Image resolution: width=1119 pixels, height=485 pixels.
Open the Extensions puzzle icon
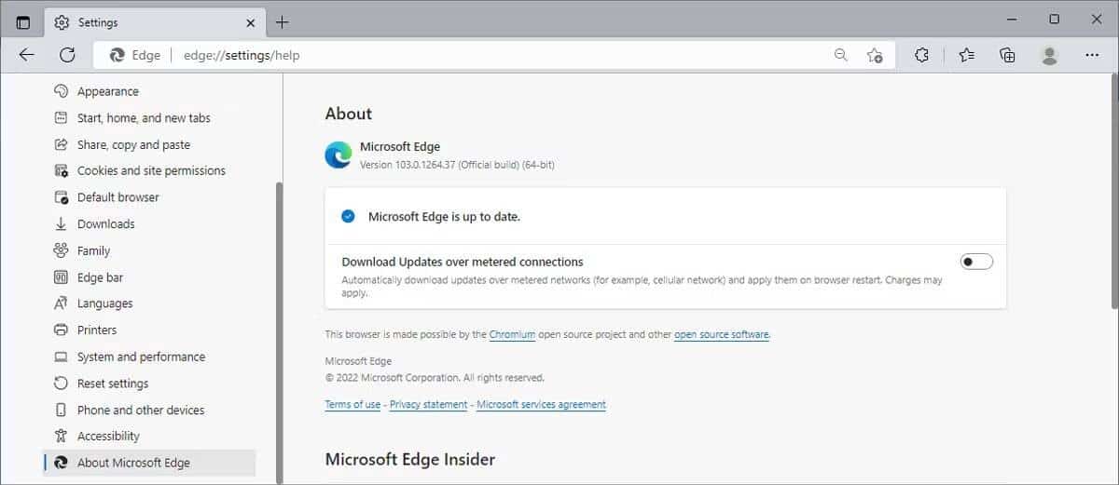click(921, 55)
